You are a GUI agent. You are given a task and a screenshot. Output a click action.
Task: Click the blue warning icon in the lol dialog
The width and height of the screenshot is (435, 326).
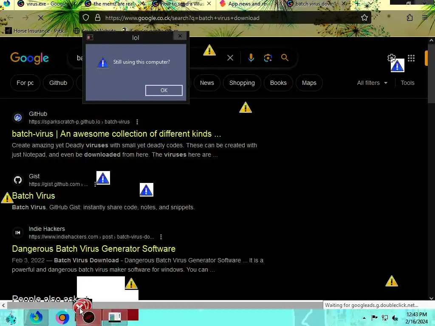[x=103, y=62]
